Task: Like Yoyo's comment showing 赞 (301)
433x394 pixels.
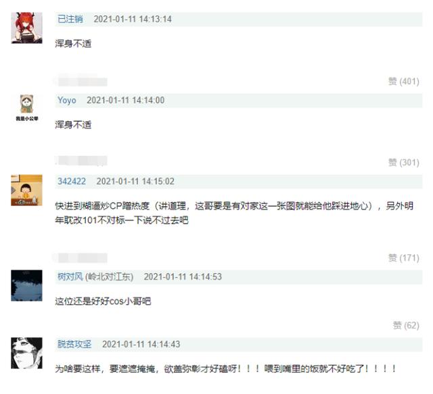Action: 404,162
